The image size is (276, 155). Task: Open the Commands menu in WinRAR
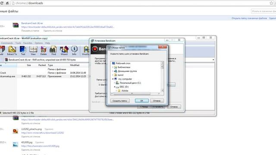[x=7, y=43]
